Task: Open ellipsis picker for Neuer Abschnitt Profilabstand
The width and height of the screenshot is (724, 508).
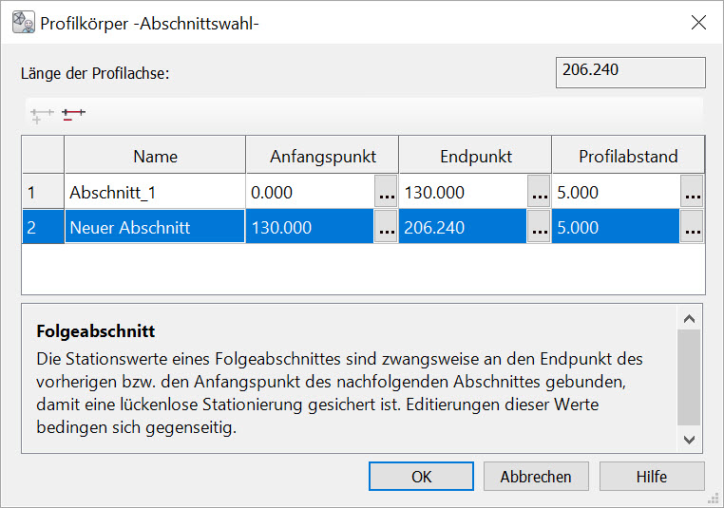Action: (692, 228)
